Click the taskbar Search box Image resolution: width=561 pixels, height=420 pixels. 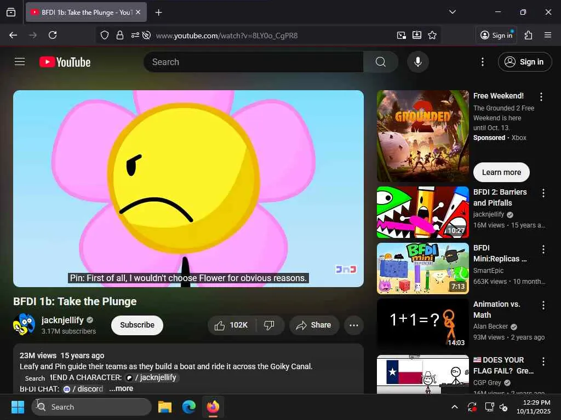[91, 407]
